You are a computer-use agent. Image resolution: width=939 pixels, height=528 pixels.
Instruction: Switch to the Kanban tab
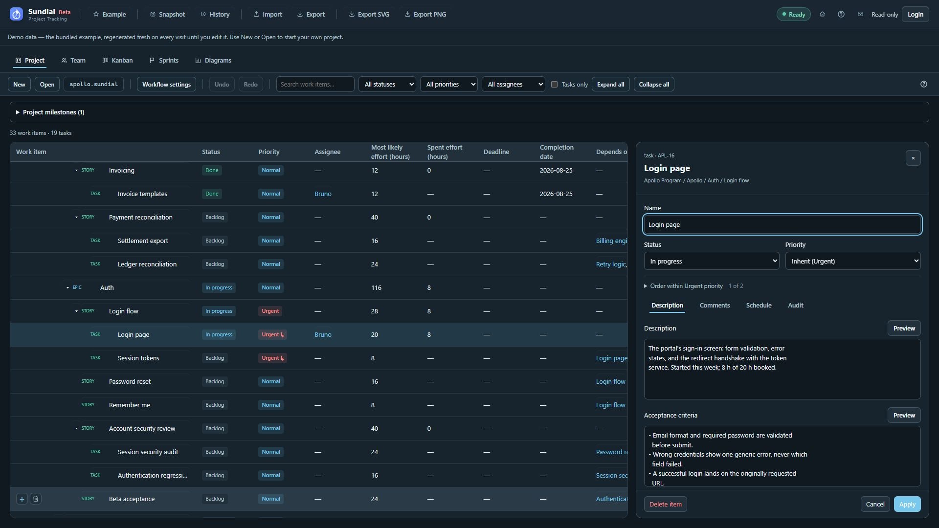click(117, 60)
